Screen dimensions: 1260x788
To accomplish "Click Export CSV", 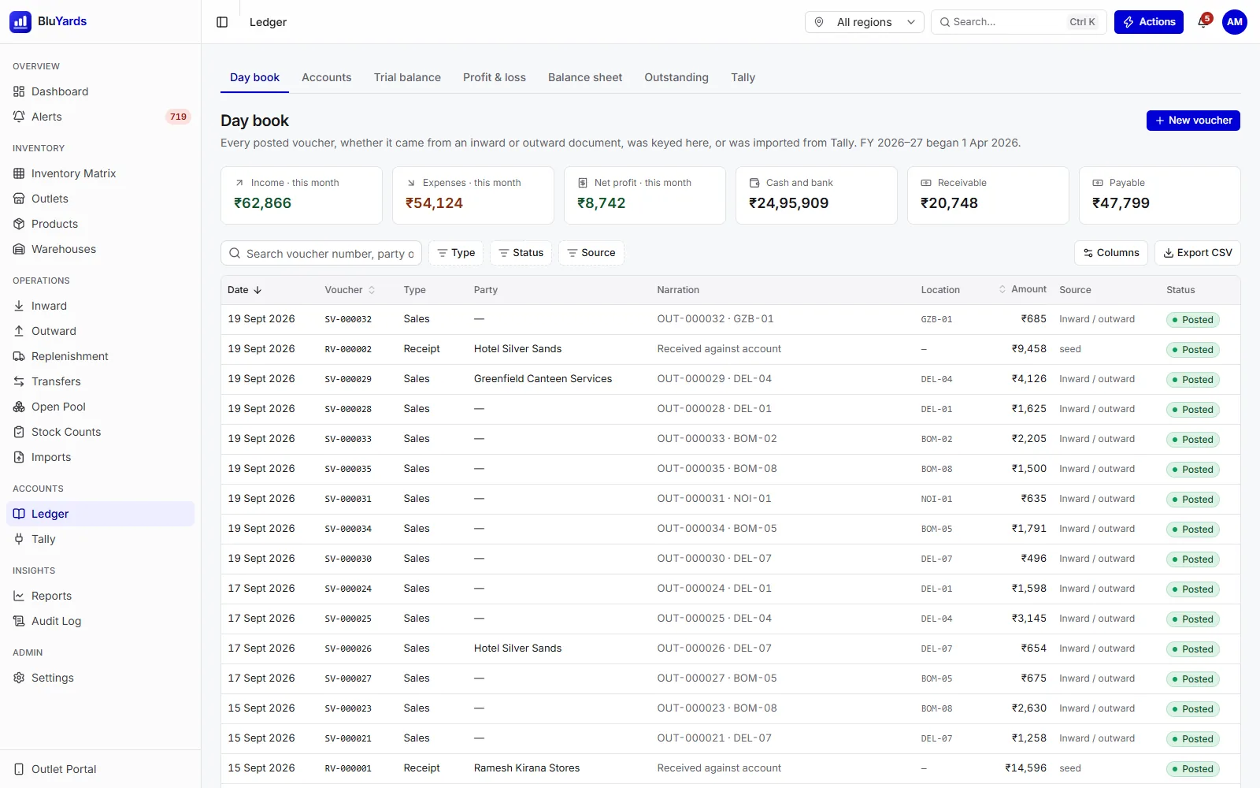I will tap(1198, 253).
